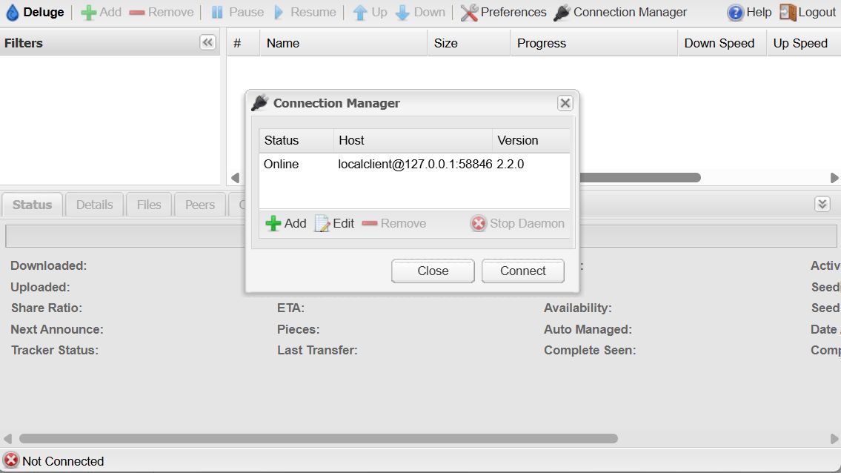Select the localclient@127.0.0.1:58846 host row
Viewport: 841px width, 473px height.
(414, 164)
